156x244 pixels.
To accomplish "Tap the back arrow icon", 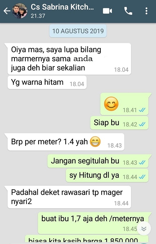I will coord(7,11).
